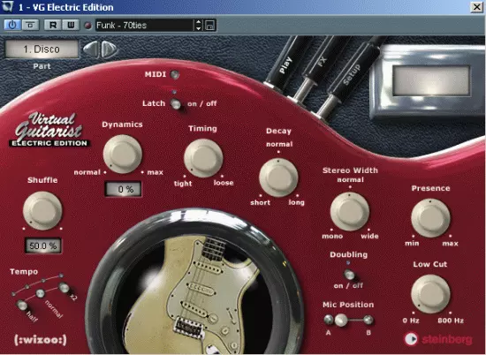Set Tempo to normal
The image size is (486, 355).
click(41, 292)
